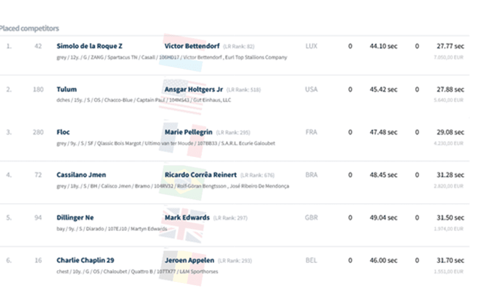
Task: Open rider Marie Pellegrin profile
Action: 188,132
